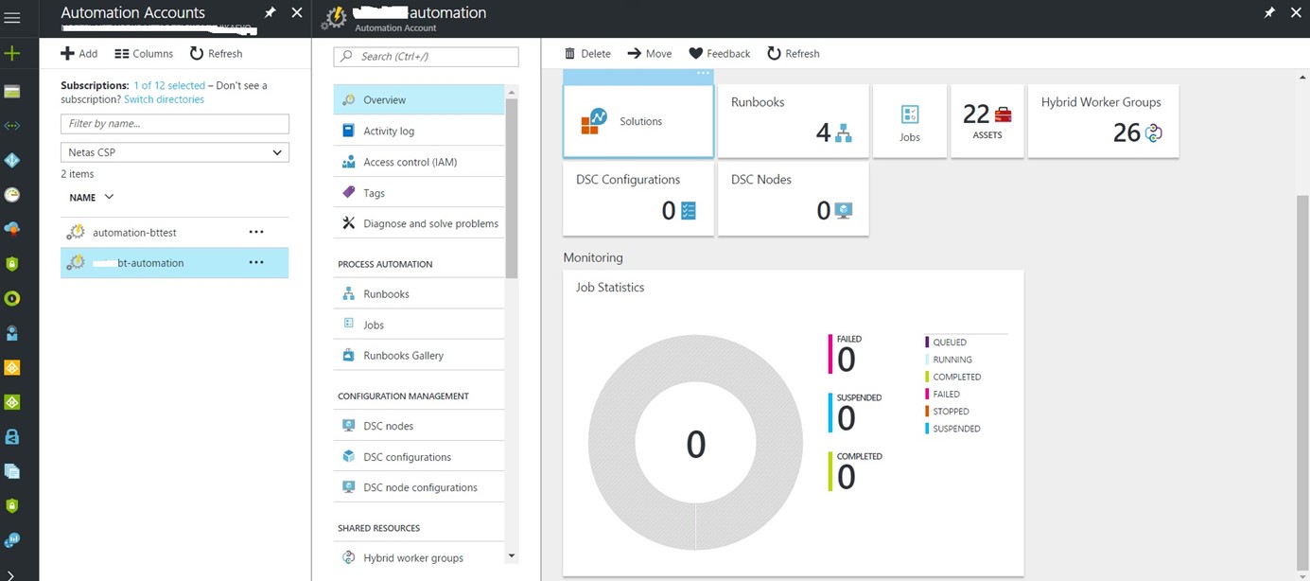
Task: Open the Runbooks Gallery item
Action: (x=419, y=356)
